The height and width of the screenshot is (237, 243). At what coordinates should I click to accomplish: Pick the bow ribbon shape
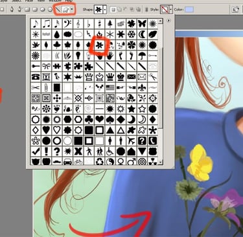coord(46,66)
